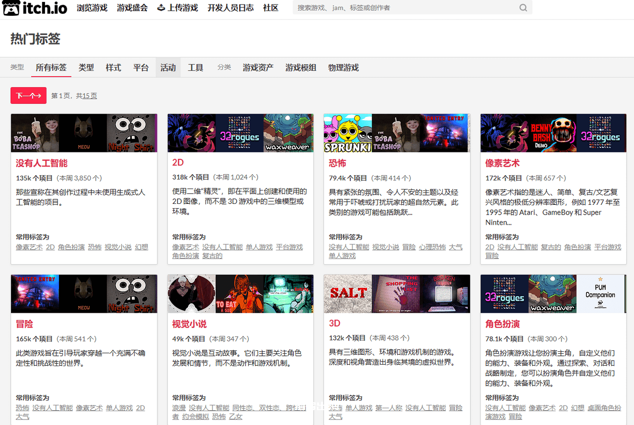Click 32rogues thumbnail in the 2D card
The width and height of the screenshot is (634, 425).
[239, 133]
